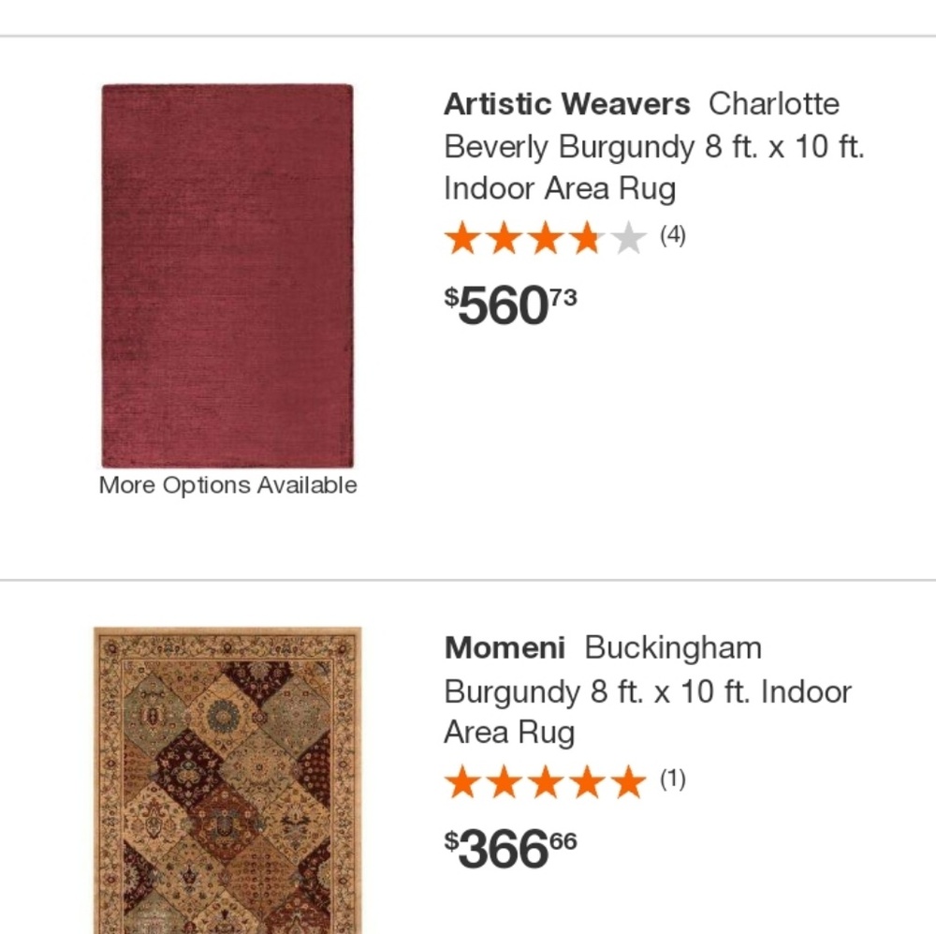Viewport: 936px width, 934px height.
Task: Click fifth star of Momeni rug rating
Action: pyautogui.click(x=627, y=781)
